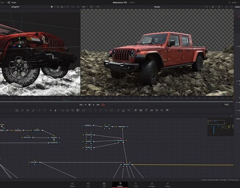Add a Polygon mask tool

[101, 110]
